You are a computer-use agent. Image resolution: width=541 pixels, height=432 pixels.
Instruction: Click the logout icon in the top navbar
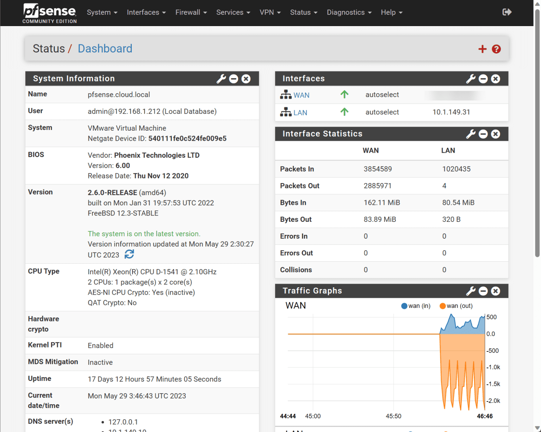click(x=507, y=12)
